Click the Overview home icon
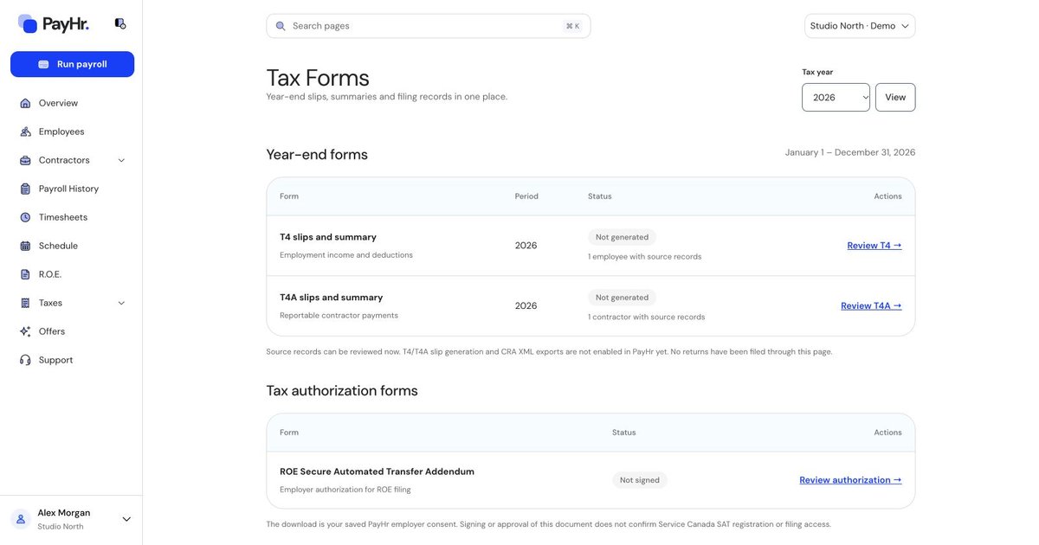This screenshot has height=545, width=1039. coord(25,103)
